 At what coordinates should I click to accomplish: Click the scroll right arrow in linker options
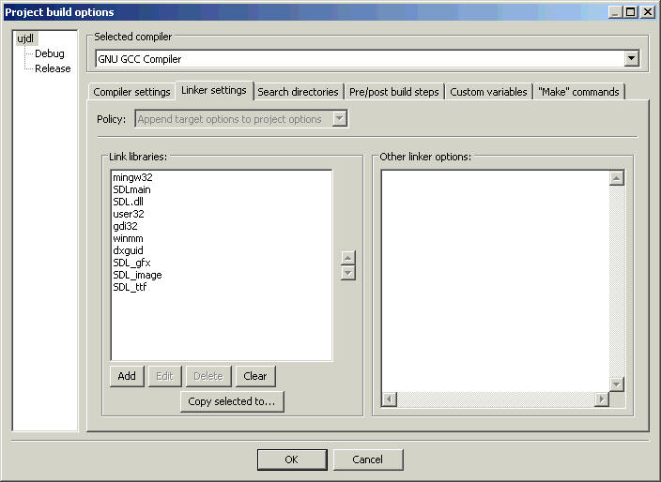(x=601, y=399)
